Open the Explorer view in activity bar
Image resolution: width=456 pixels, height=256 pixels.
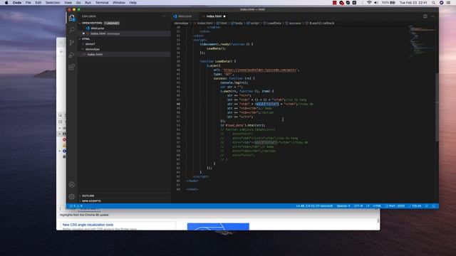(x=72, y=18)
